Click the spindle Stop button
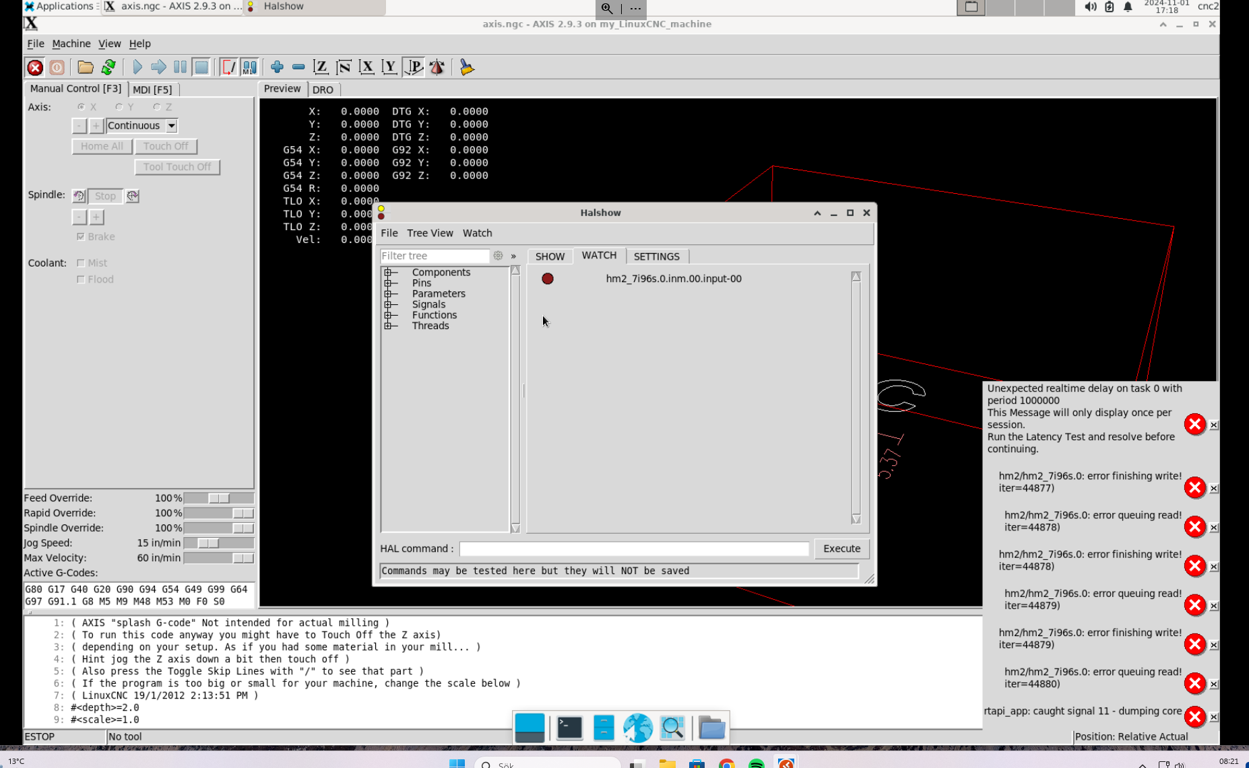The width and height of the screenshot is (1249, 768). point(105,196)
